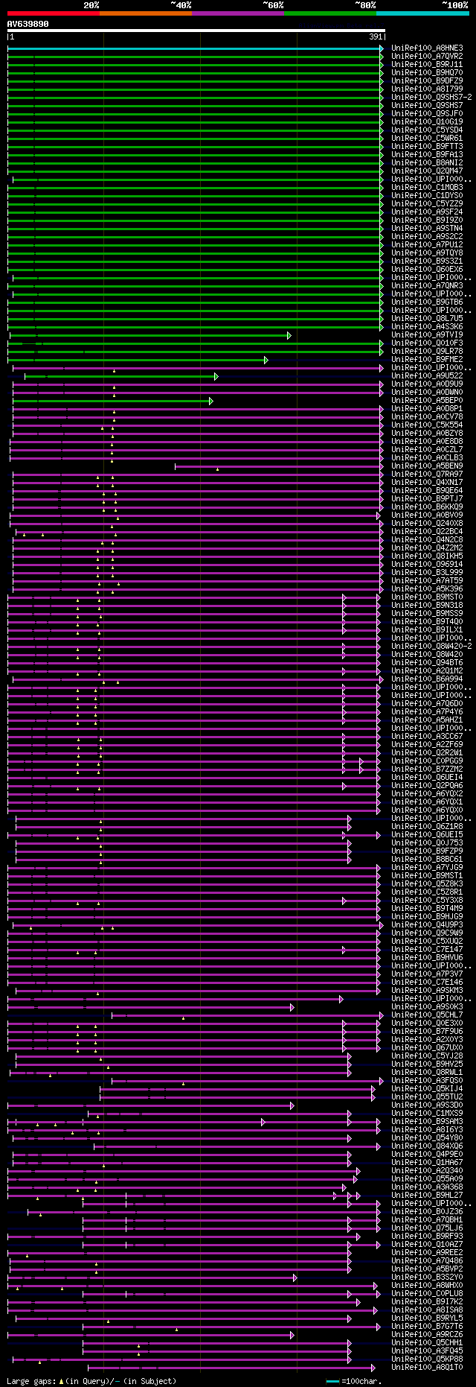Select label UniRef100_C7E147

point(427,950)
